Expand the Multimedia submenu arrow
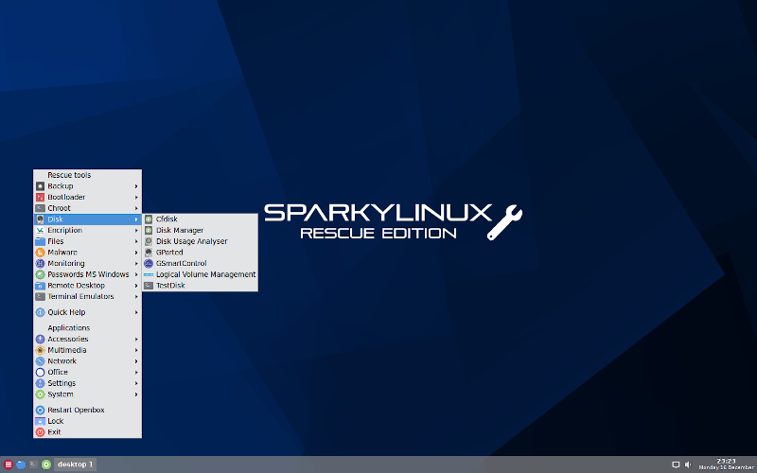 (x=136, y=350)
